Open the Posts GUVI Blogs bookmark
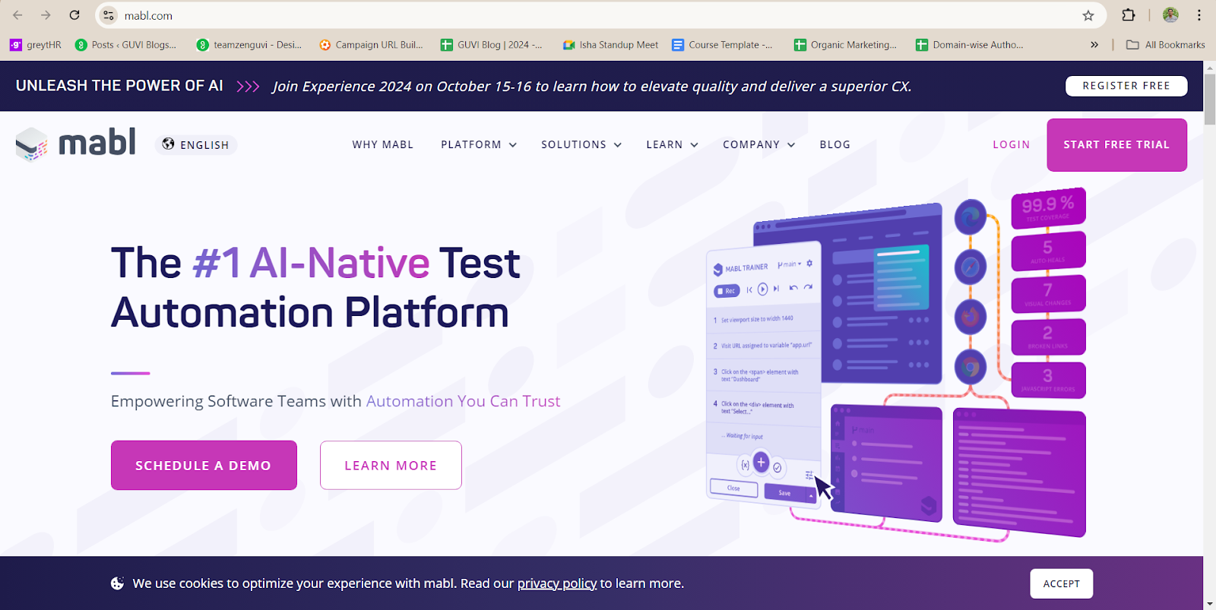Viewport: 1216px width, 610px height. [125, 45]
